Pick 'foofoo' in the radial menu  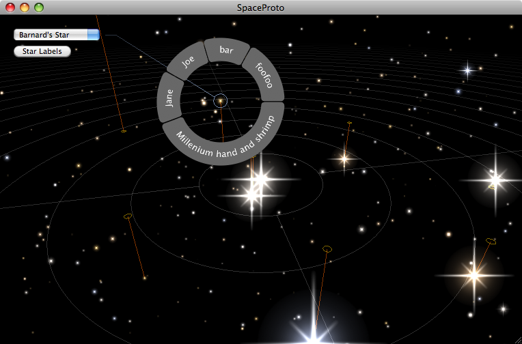click(x=264, y=75)
